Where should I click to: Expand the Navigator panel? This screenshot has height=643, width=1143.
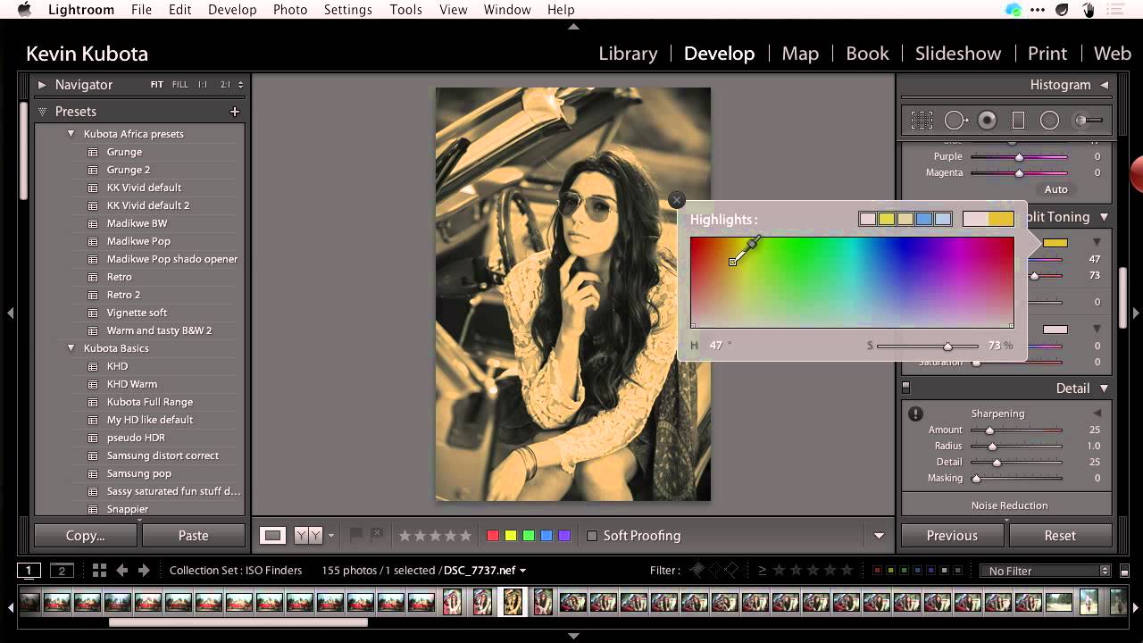(42, 85)
